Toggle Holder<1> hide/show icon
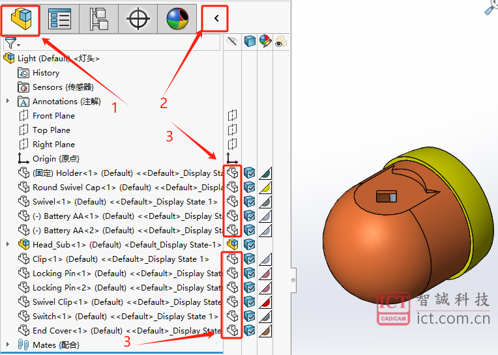Image resolution: width=498 pixels, height=355 pixels. (233, 173)
